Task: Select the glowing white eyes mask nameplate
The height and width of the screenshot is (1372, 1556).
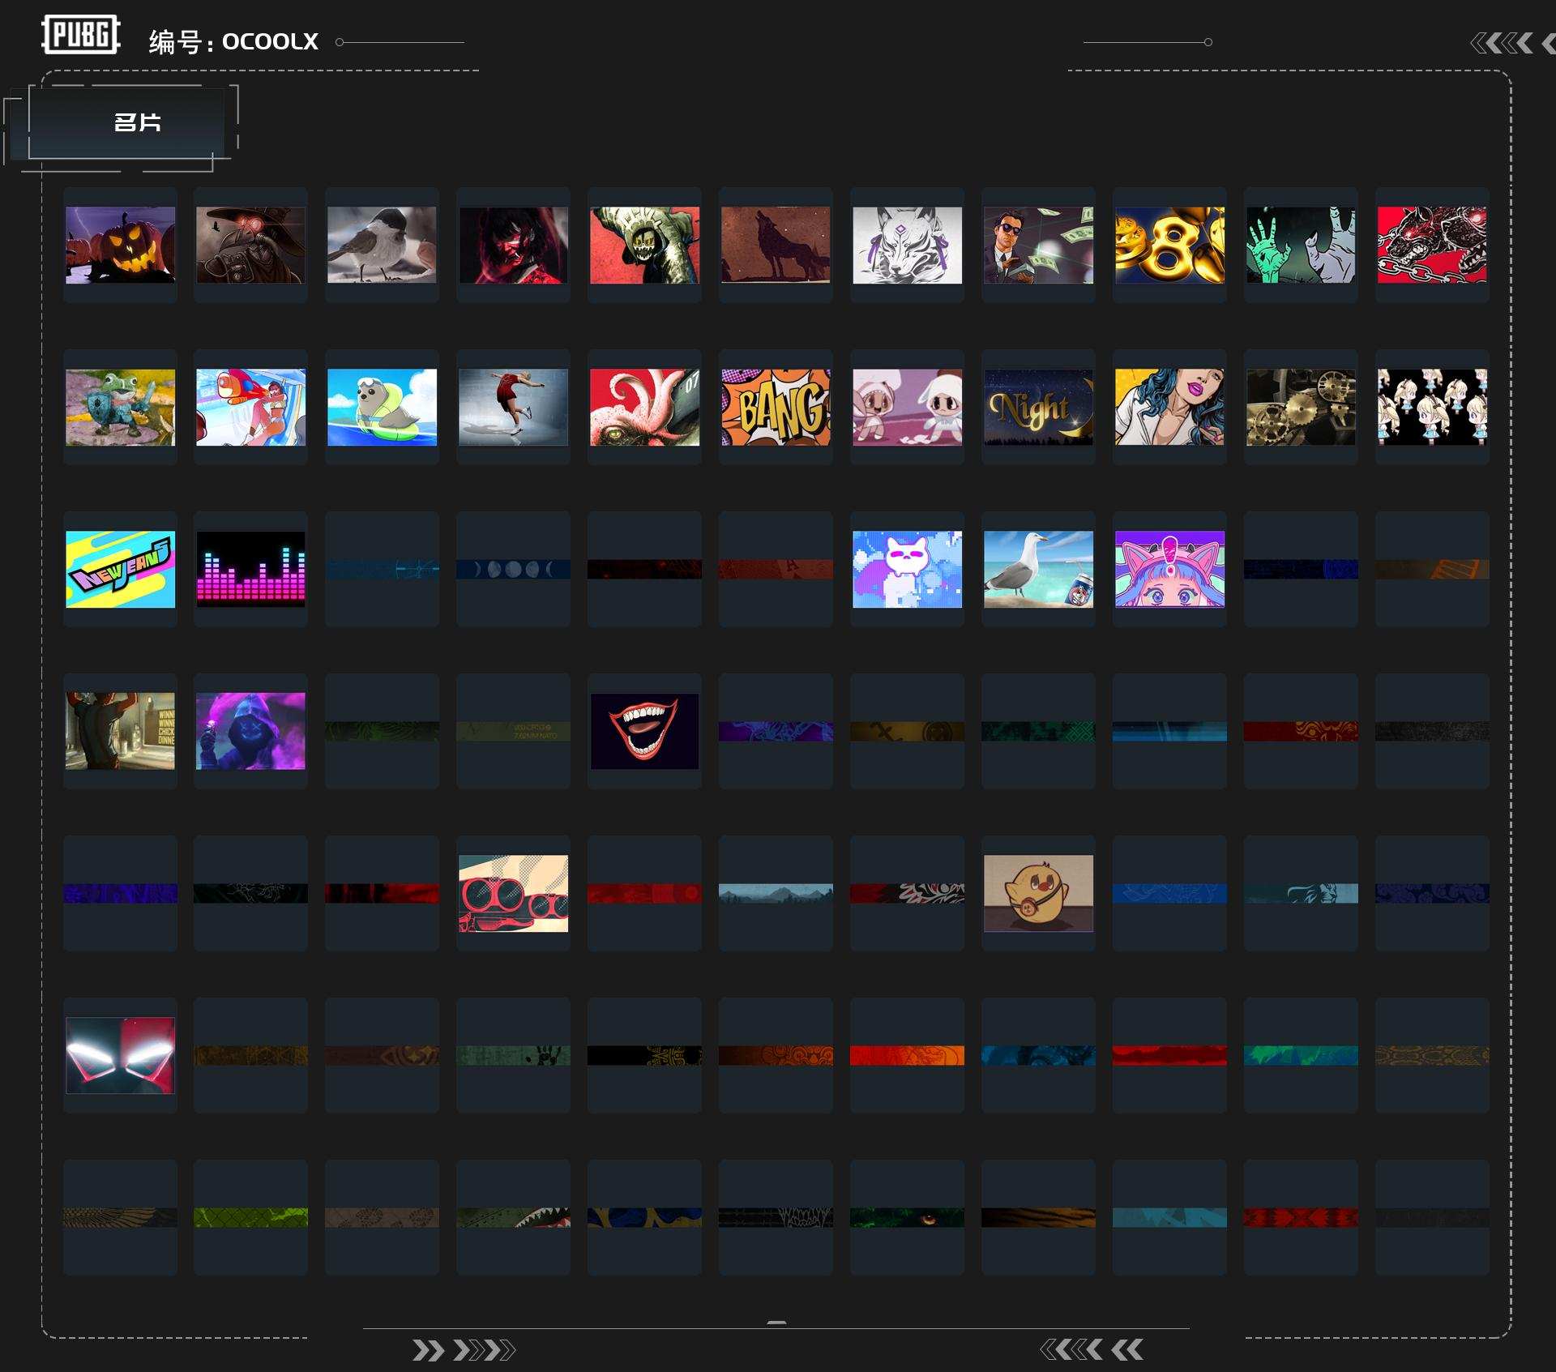Action: tap(120, 1055)
